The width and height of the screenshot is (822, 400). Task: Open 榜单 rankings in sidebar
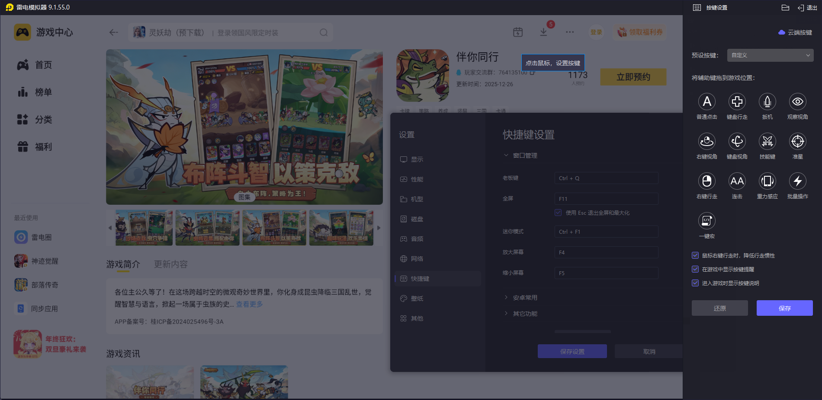click(35, 92)
